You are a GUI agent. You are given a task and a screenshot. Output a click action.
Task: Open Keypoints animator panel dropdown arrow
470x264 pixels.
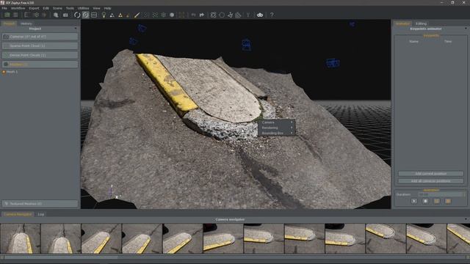tap(466, 29)
